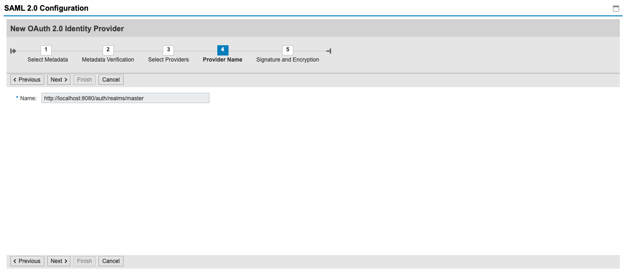
Task: Click the Name field label
Action: pyautogui.click(x=28, y=98)
